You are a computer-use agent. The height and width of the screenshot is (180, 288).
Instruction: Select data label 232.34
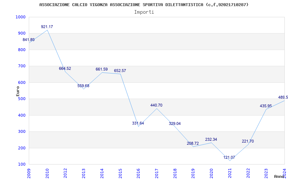click(x=211, y=140)
